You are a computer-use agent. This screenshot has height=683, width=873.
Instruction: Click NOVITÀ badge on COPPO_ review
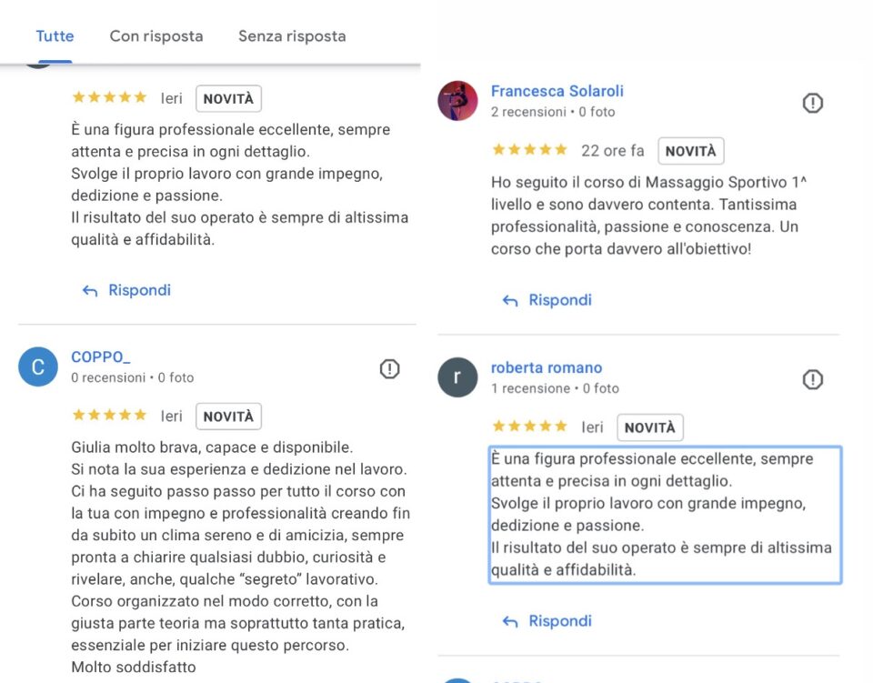tap(228, 417)
